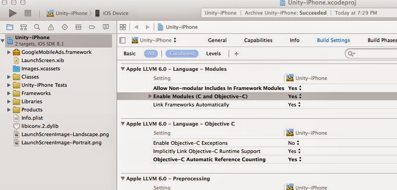Click the Unity-iPhone scheme icon in toolbar
This screenshot has width=397, height=190.
point(50,13)
